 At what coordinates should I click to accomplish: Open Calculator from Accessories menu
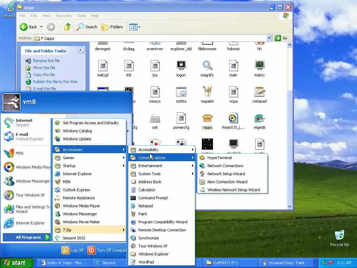[162, 189]
